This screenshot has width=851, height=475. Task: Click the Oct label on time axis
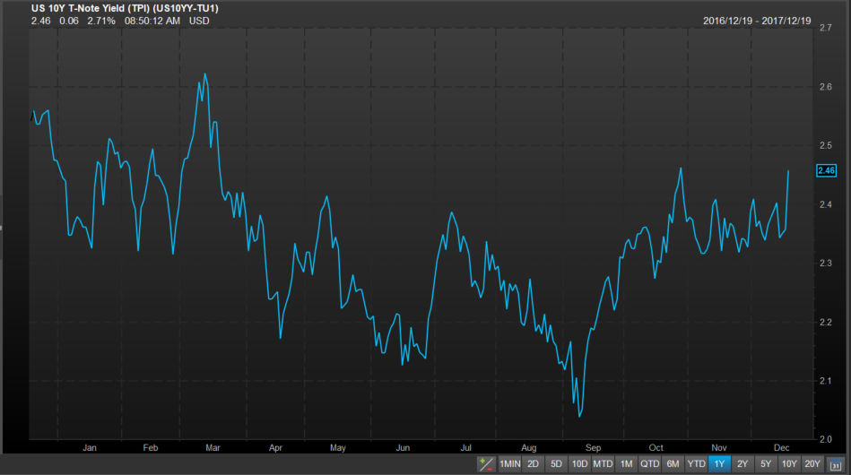[656, 448]
